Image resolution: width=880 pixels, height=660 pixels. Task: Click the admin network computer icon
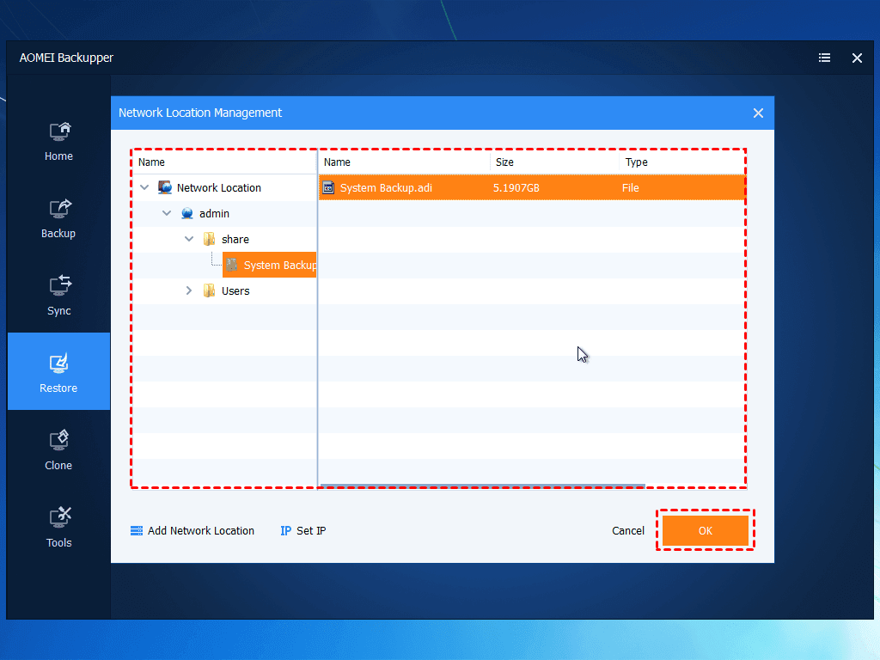click(x=187, y=213)
